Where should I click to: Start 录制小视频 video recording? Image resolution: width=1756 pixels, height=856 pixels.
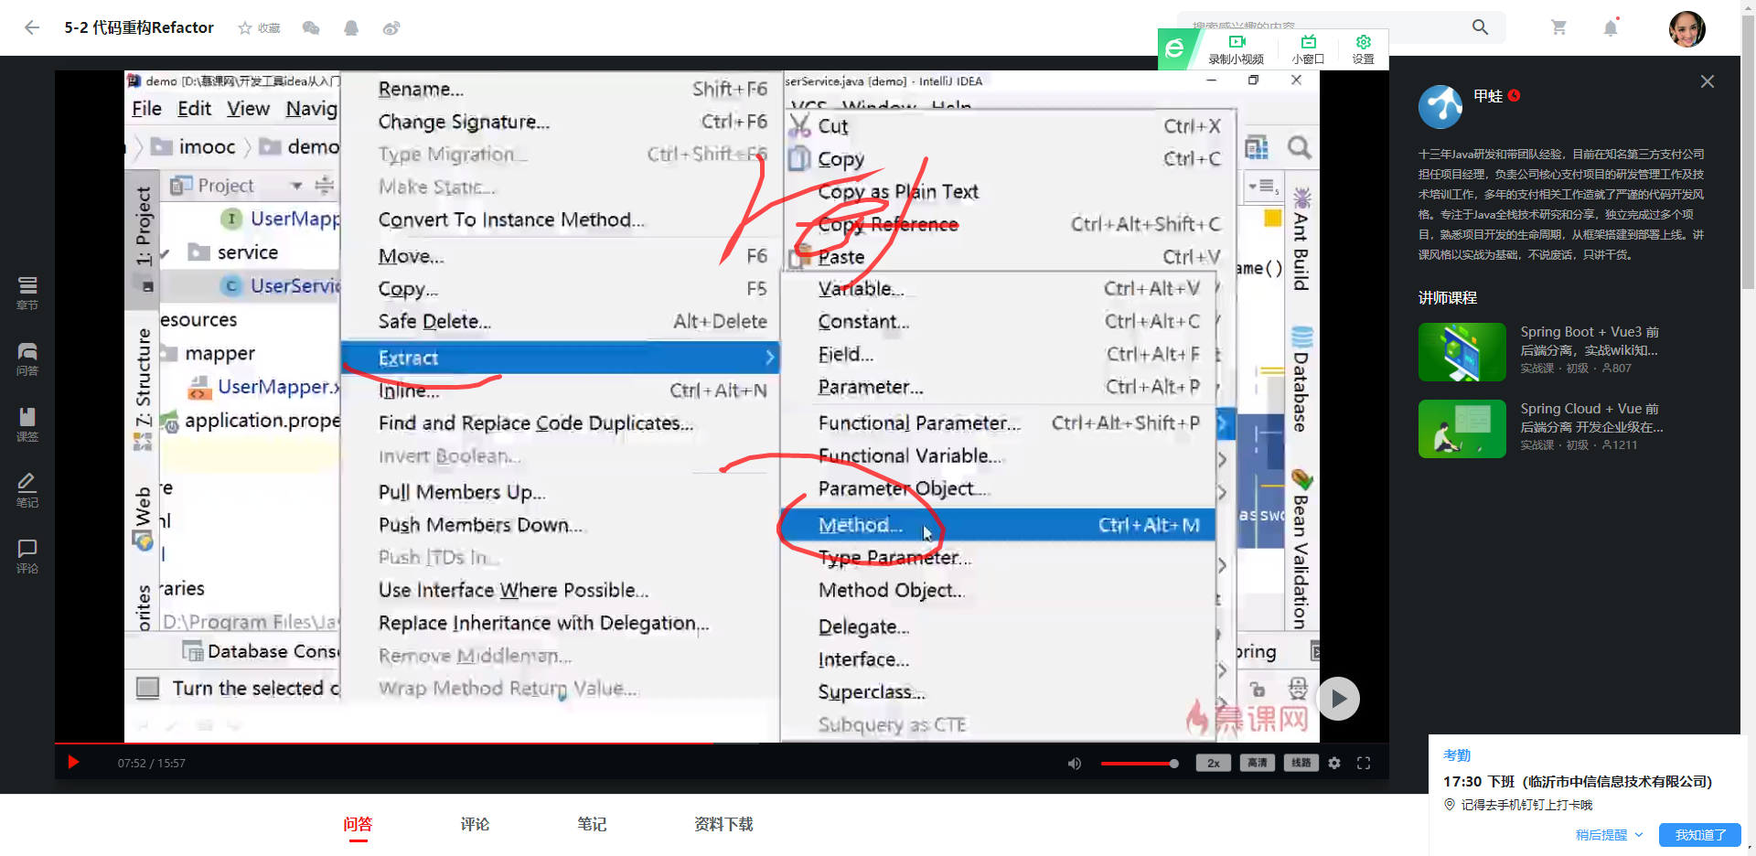[1237, 49]
